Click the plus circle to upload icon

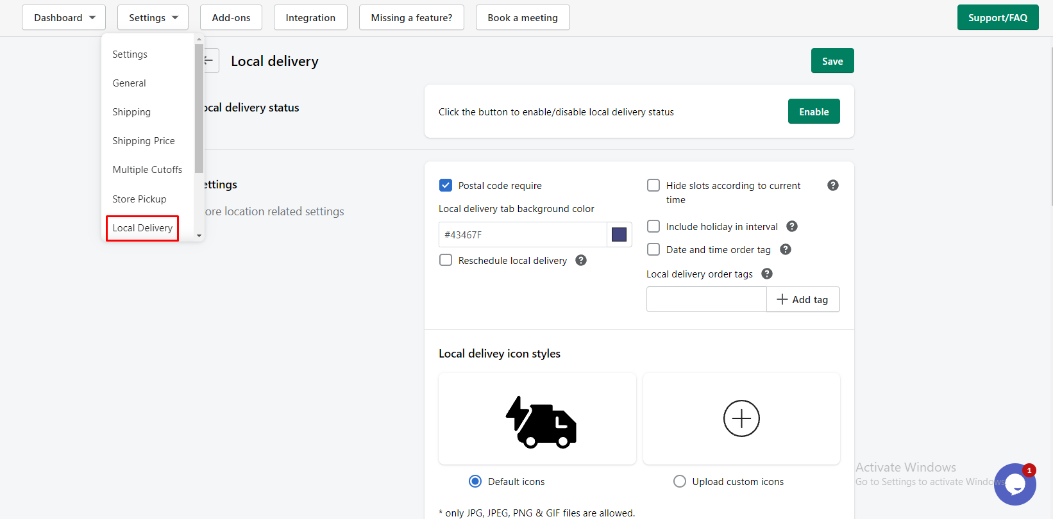click(x=741, y=418)
